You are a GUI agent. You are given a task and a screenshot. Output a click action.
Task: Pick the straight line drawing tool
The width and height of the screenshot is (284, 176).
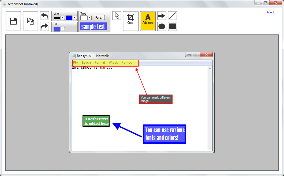pos(173,16)
